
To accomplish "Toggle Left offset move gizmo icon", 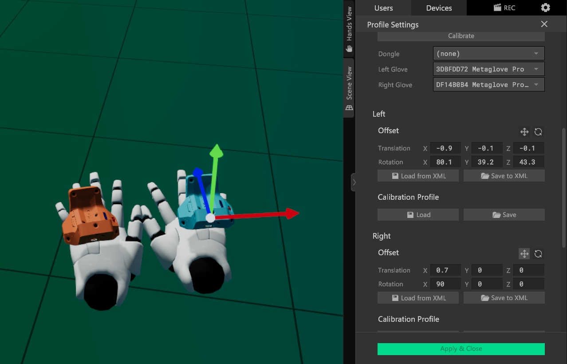I will tap(524, 132).
